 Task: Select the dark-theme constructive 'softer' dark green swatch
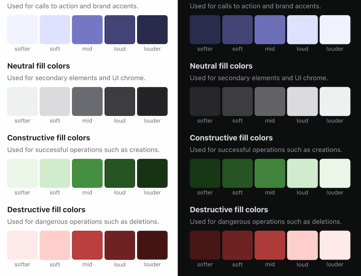[x=205, y=173]
